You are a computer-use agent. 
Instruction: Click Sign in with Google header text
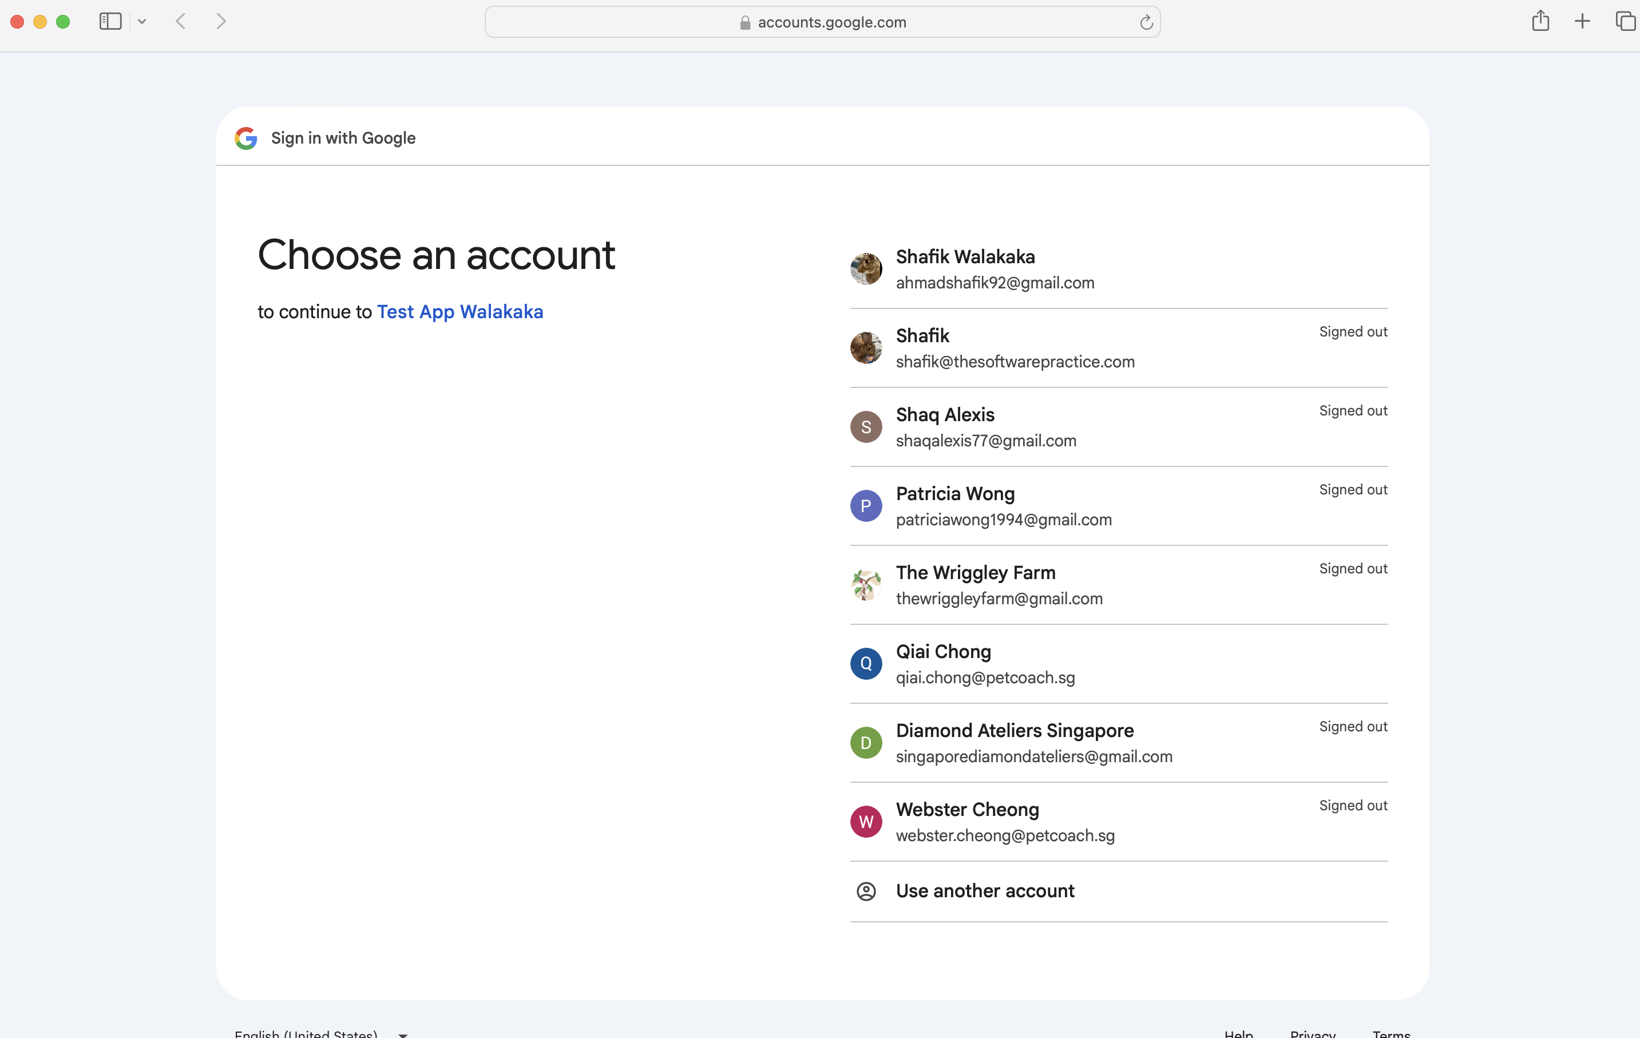point(343,138)
